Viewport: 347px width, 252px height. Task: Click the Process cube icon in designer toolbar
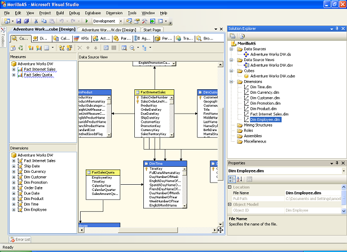pos(13,47)
